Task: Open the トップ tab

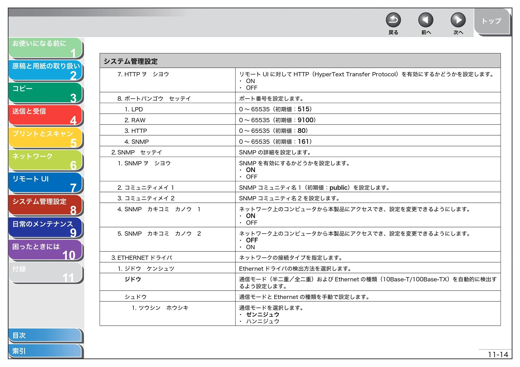Action: click(491, 21)
